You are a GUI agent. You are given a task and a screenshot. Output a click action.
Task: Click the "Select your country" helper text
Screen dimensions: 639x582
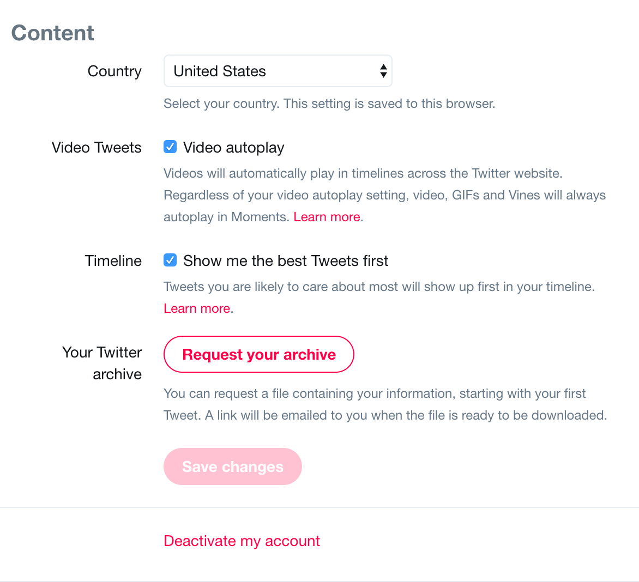(x=329, y=104)
